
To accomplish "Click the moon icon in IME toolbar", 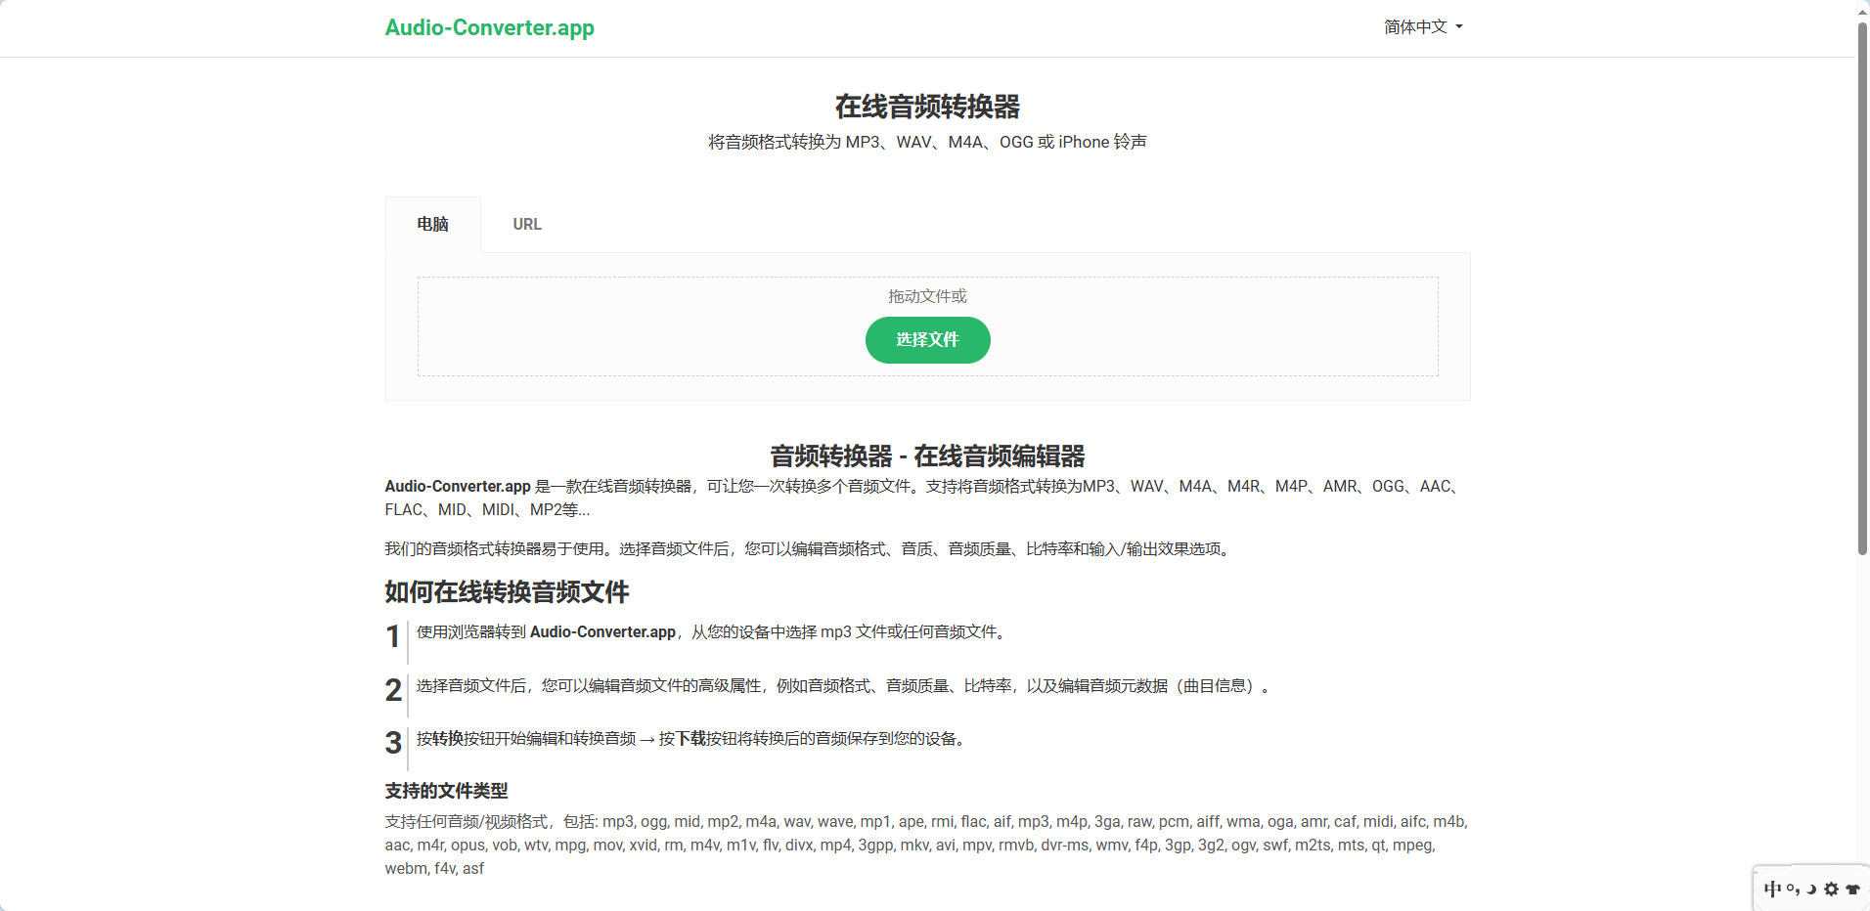I will [x=1811, y=889].
